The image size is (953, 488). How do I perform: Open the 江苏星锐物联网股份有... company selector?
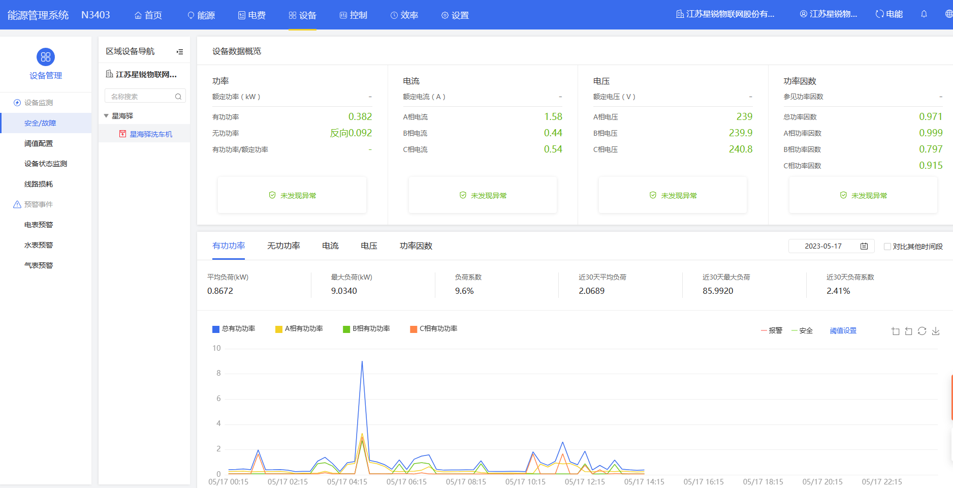(x=725, y=14)
